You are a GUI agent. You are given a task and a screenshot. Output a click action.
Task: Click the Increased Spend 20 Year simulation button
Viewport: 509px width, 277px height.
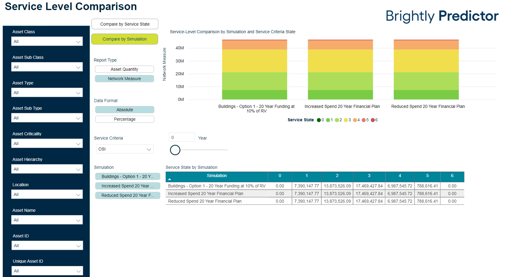click(127, 186)
